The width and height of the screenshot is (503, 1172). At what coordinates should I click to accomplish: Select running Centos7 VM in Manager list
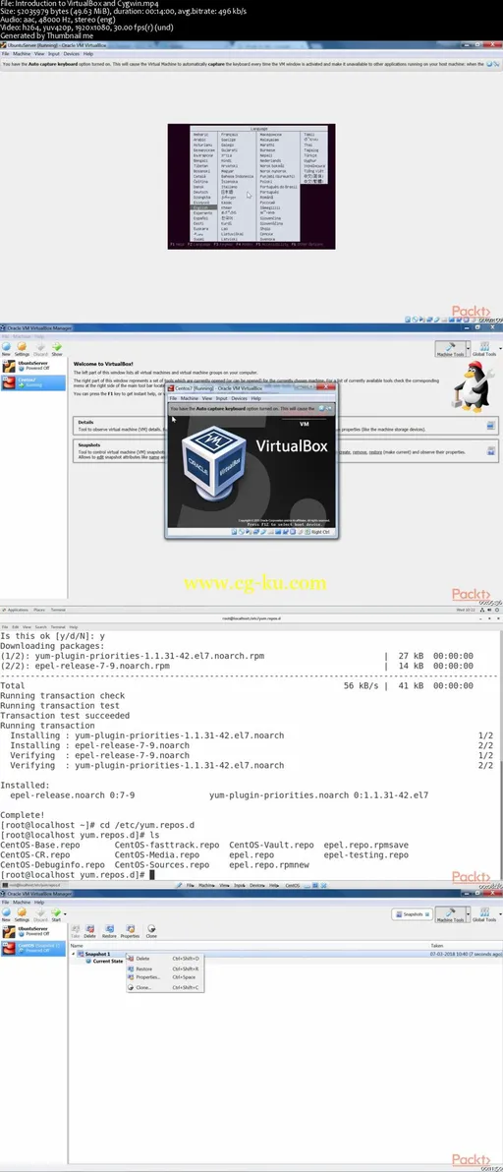pos(32,381)
